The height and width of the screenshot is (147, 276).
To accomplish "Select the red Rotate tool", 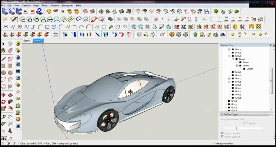I will tap(3, 102).
